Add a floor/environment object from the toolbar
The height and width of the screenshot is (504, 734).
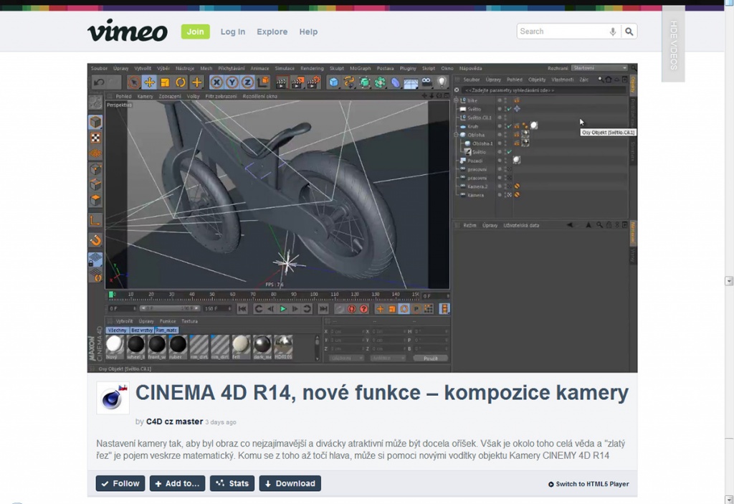pyautogui.click(x=411, y=83)
